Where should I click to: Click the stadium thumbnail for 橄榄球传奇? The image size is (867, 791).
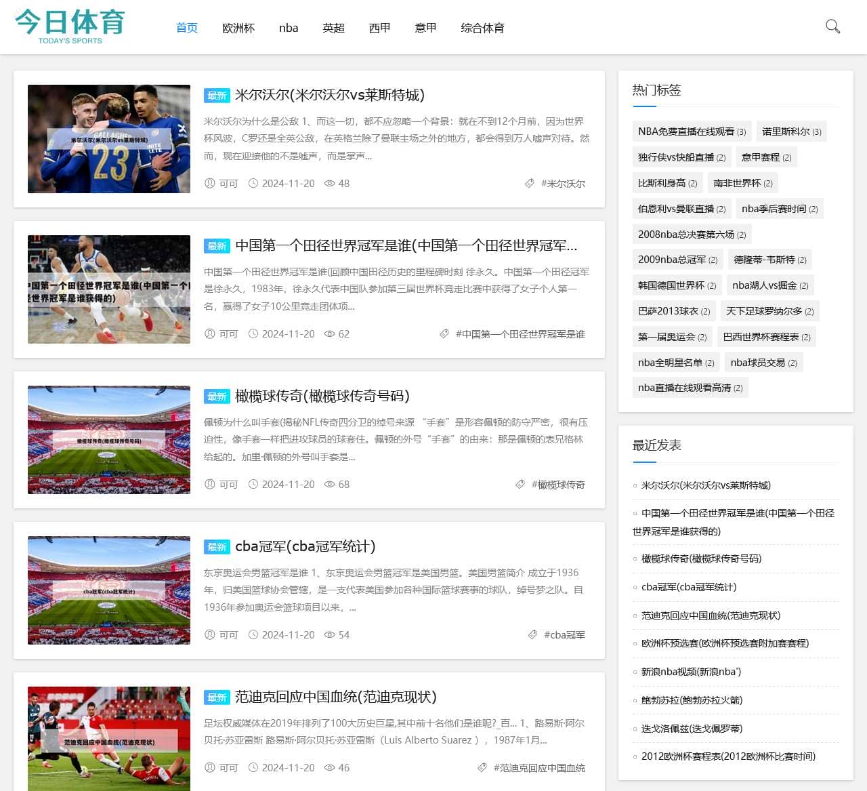[109, 440]
